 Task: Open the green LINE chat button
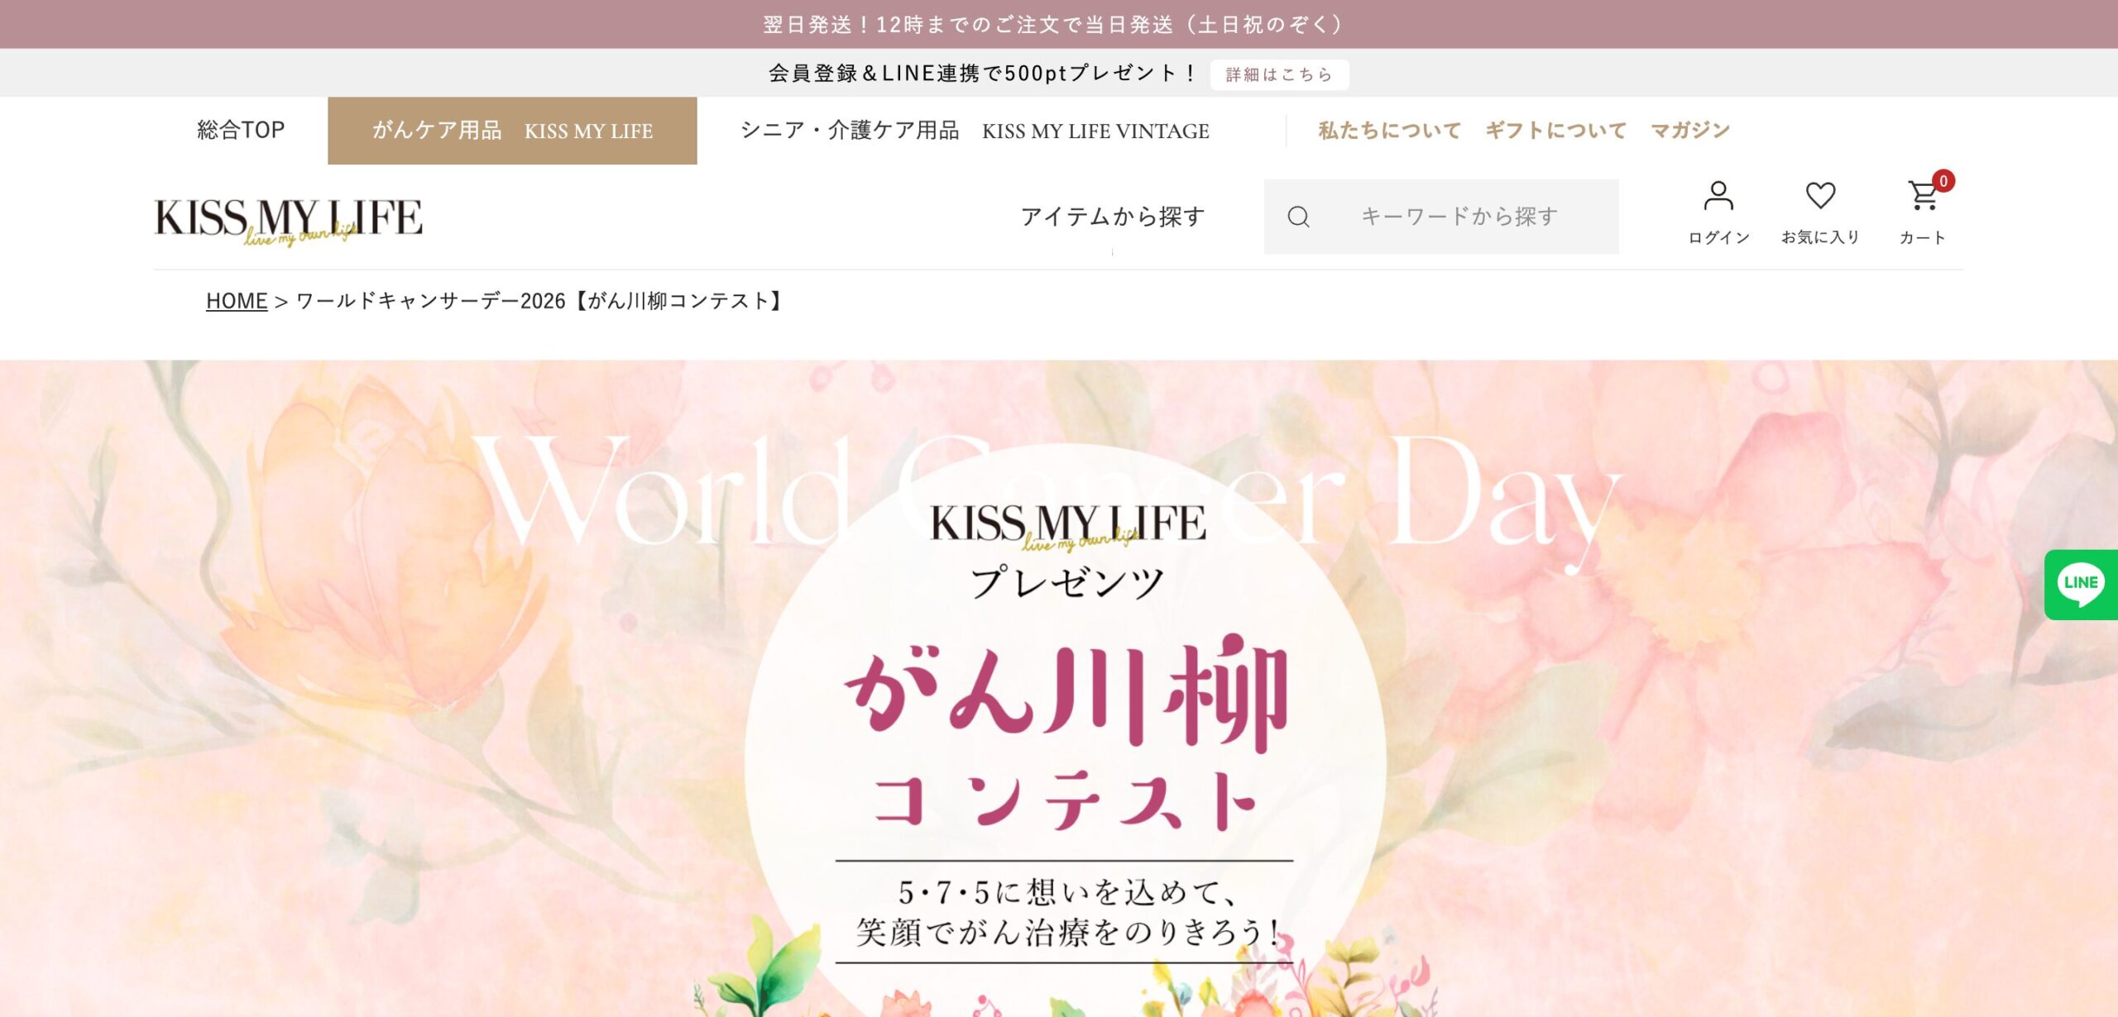click(2081, 585)
